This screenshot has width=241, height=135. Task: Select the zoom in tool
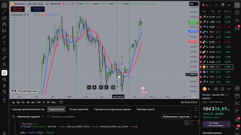(x=4, y=64)
